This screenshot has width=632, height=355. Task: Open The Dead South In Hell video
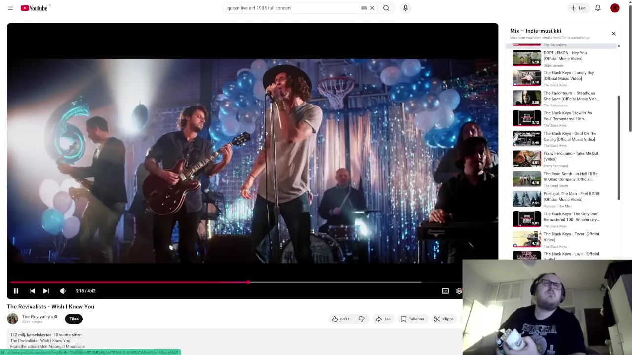click(570, 177)
